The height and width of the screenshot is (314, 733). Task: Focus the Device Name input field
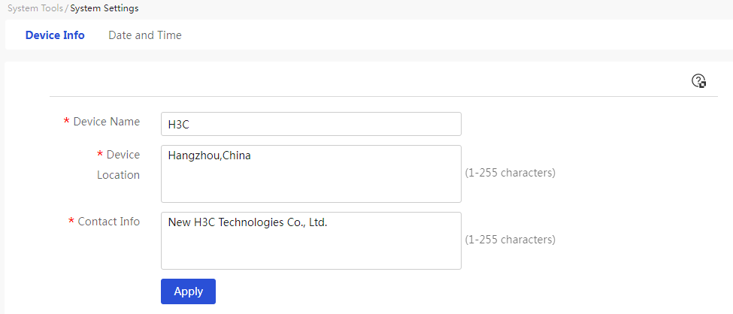[x=311, y=124]
